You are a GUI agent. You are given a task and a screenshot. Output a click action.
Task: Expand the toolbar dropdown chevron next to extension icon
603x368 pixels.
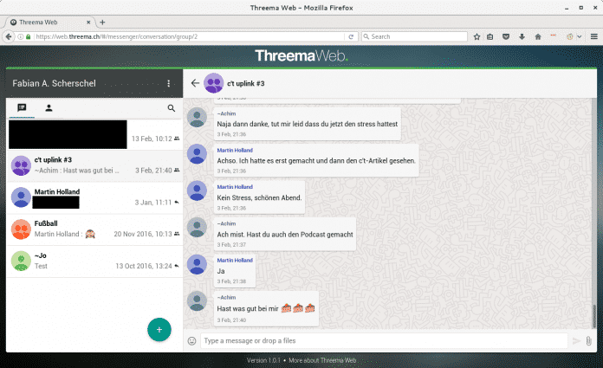579,36
